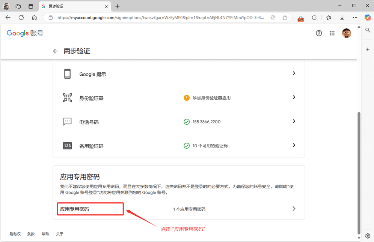Click green checkmark next to 10 个可用的验证码
Viewport: 374px width, 242px height.
(187, 146)
